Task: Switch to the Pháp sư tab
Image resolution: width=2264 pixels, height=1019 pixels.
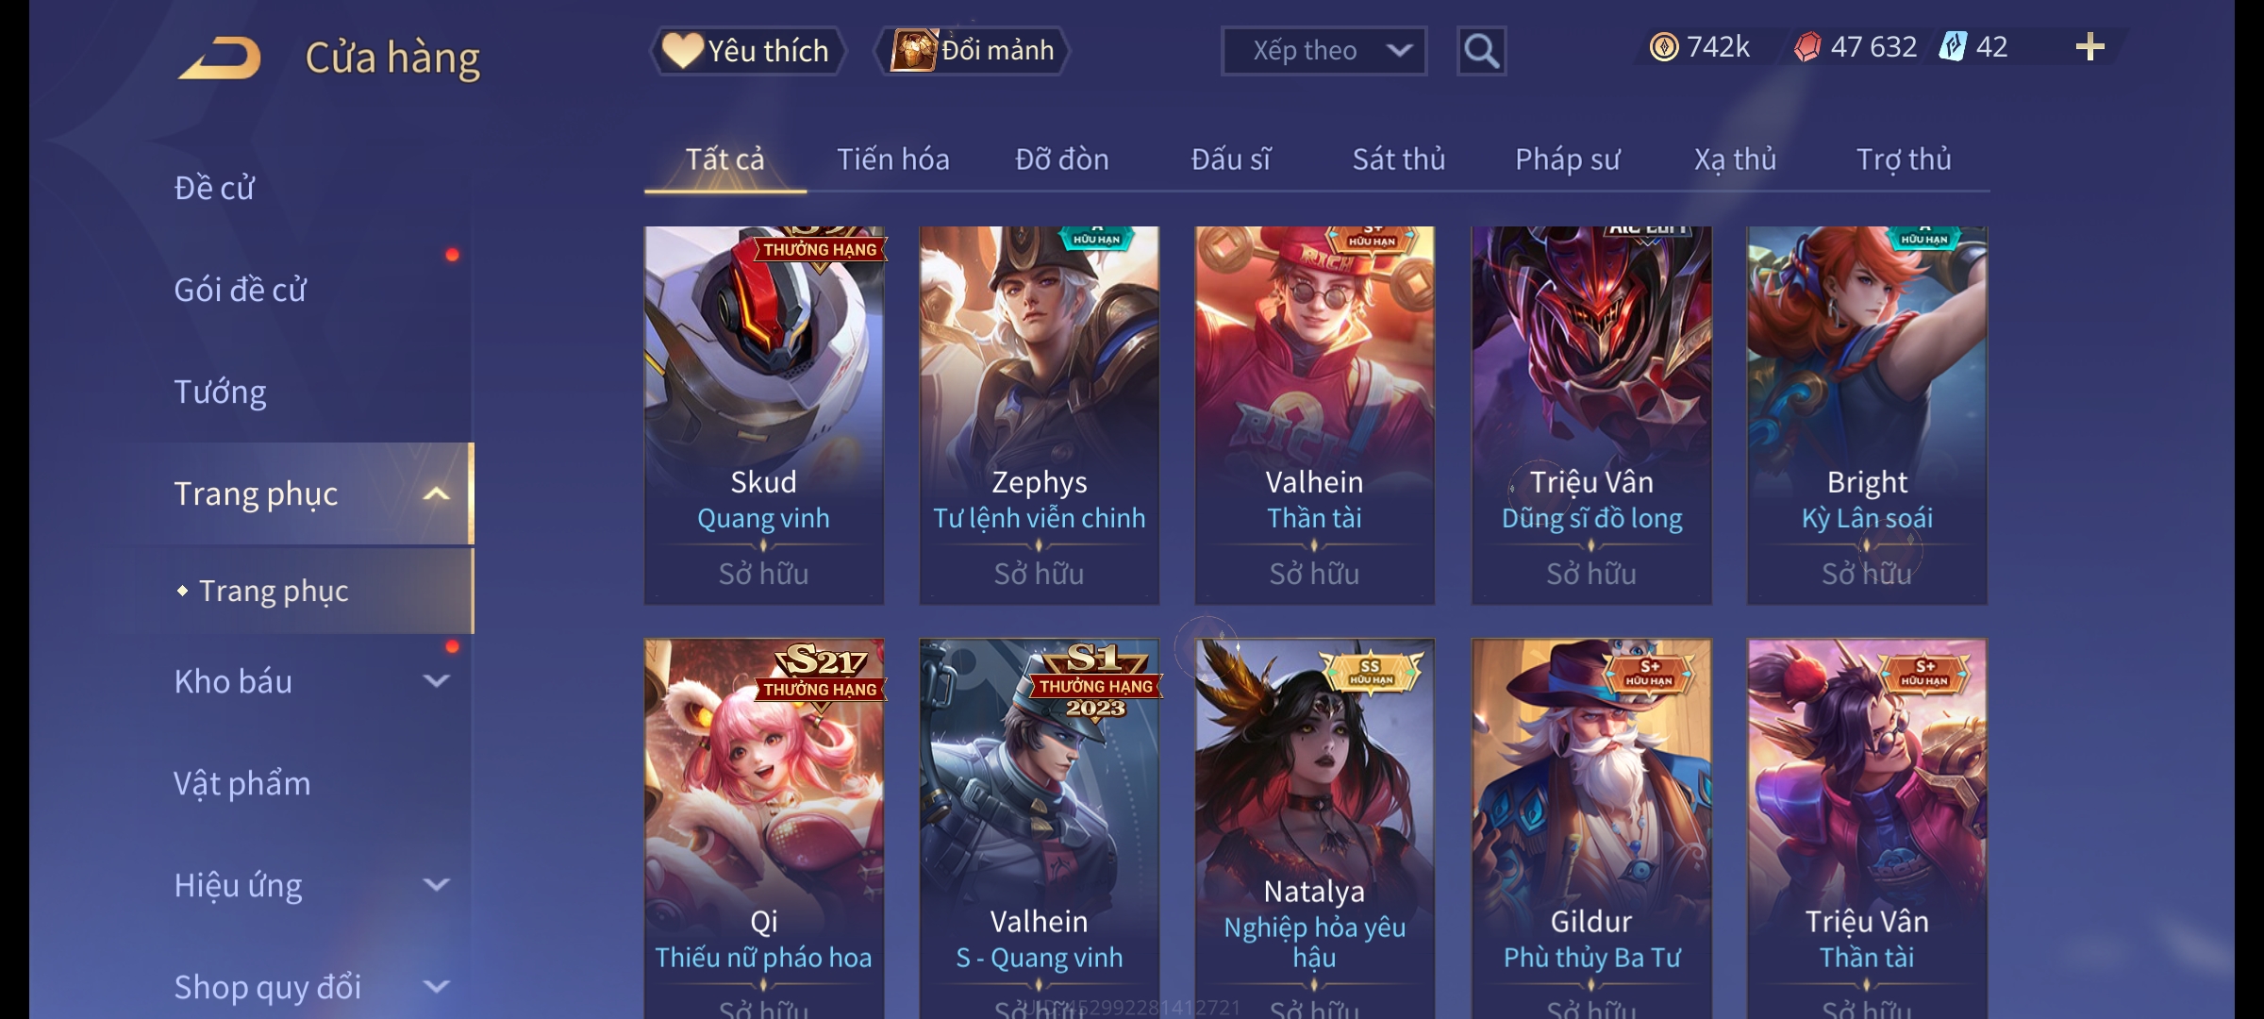Action: coord(1568,159)
